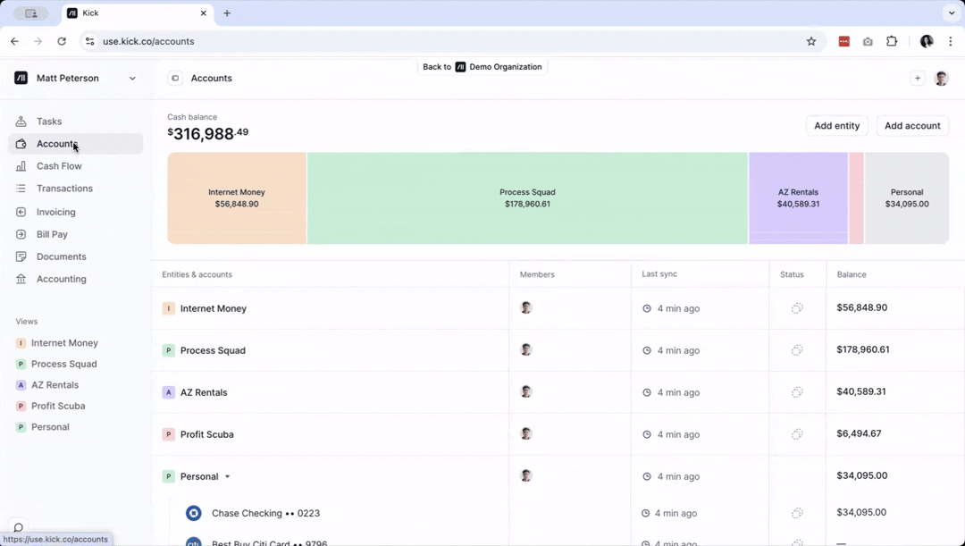Click the Add entity button
This screenshot has width=965, height=546.
pos(836,126)
